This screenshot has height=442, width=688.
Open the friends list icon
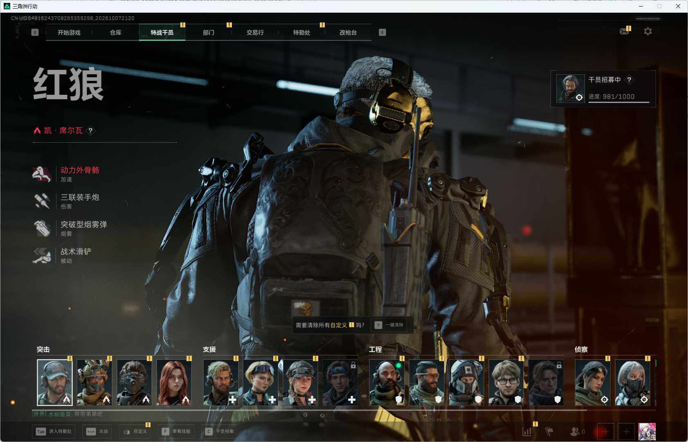tap(575, 431)
